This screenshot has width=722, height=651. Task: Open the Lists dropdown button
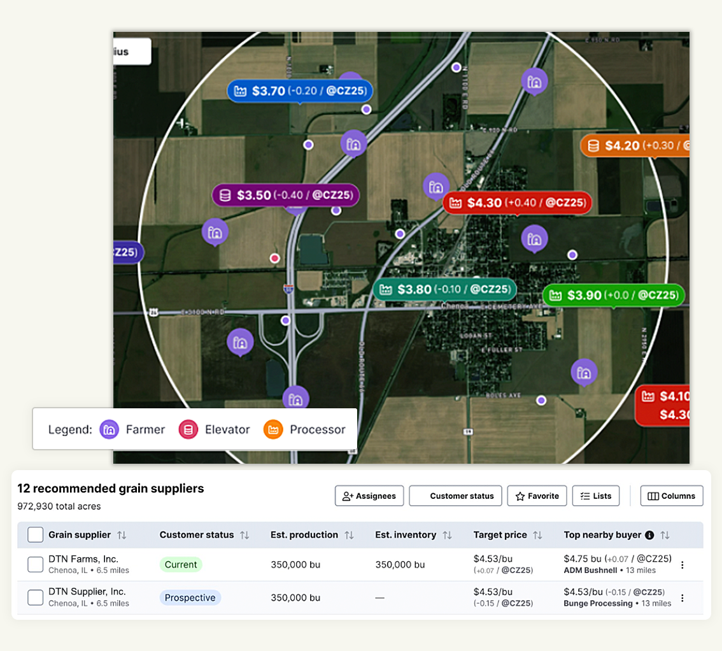pos(595,496)
